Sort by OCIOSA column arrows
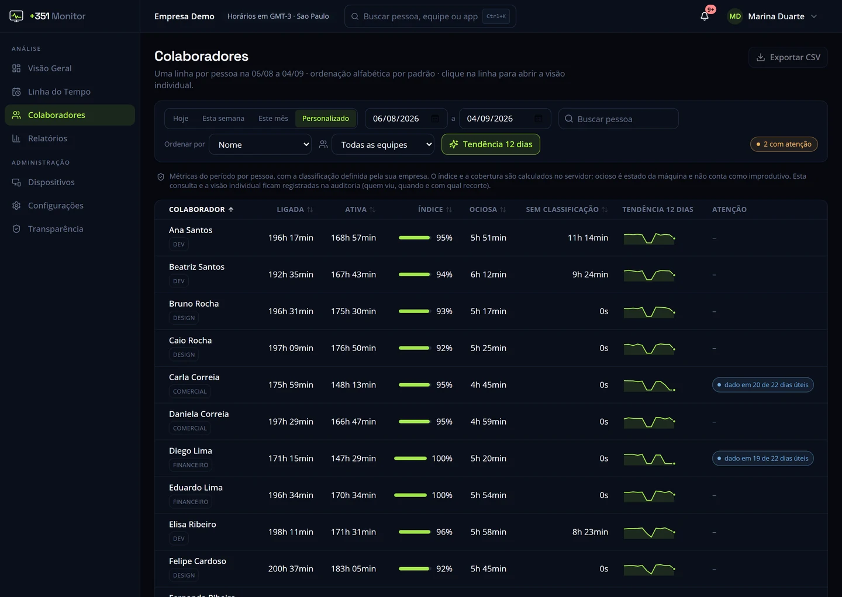Viewport: 842px width, 597px height. 503,210
